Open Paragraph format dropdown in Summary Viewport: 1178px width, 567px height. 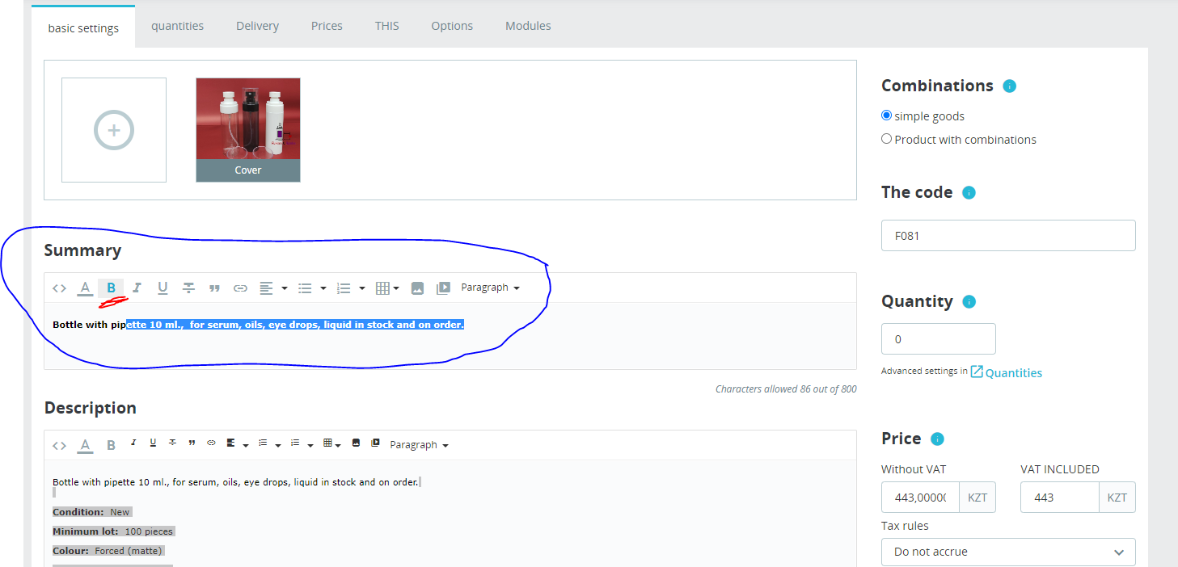click(x=490, y=288)
